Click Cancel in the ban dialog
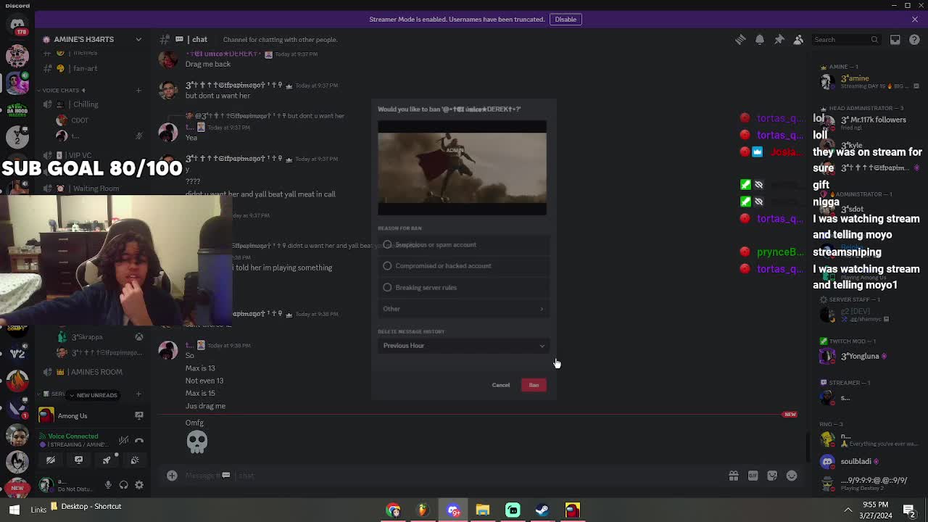 click(x=501, y=385)
